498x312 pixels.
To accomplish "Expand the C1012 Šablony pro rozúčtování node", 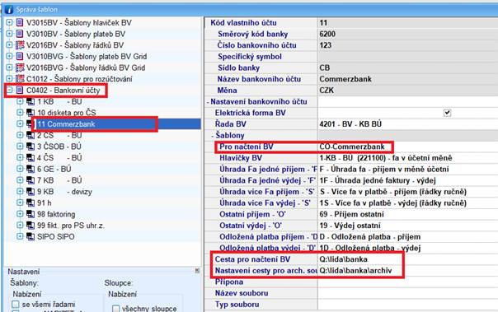I will click(x=9, y=79).
